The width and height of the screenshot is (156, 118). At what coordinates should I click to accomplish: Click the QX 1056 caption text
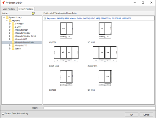point(53,90)
